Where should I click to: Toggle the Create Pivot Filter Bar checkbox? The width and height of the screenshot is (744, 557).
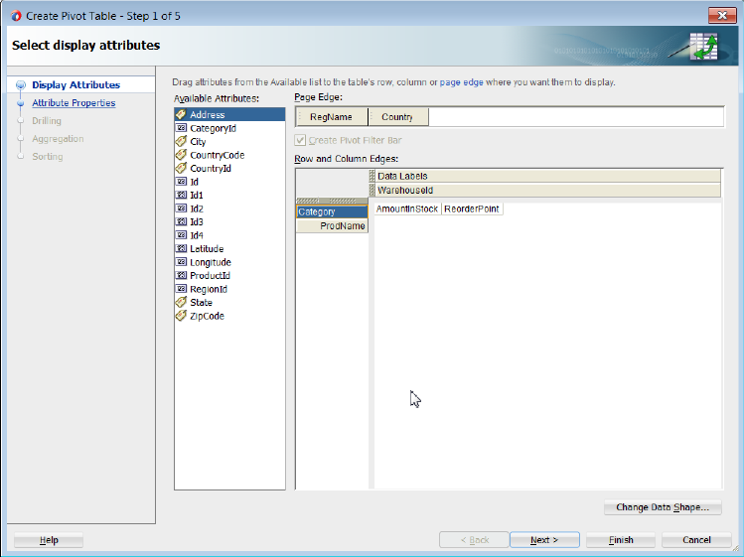[300, 140]
